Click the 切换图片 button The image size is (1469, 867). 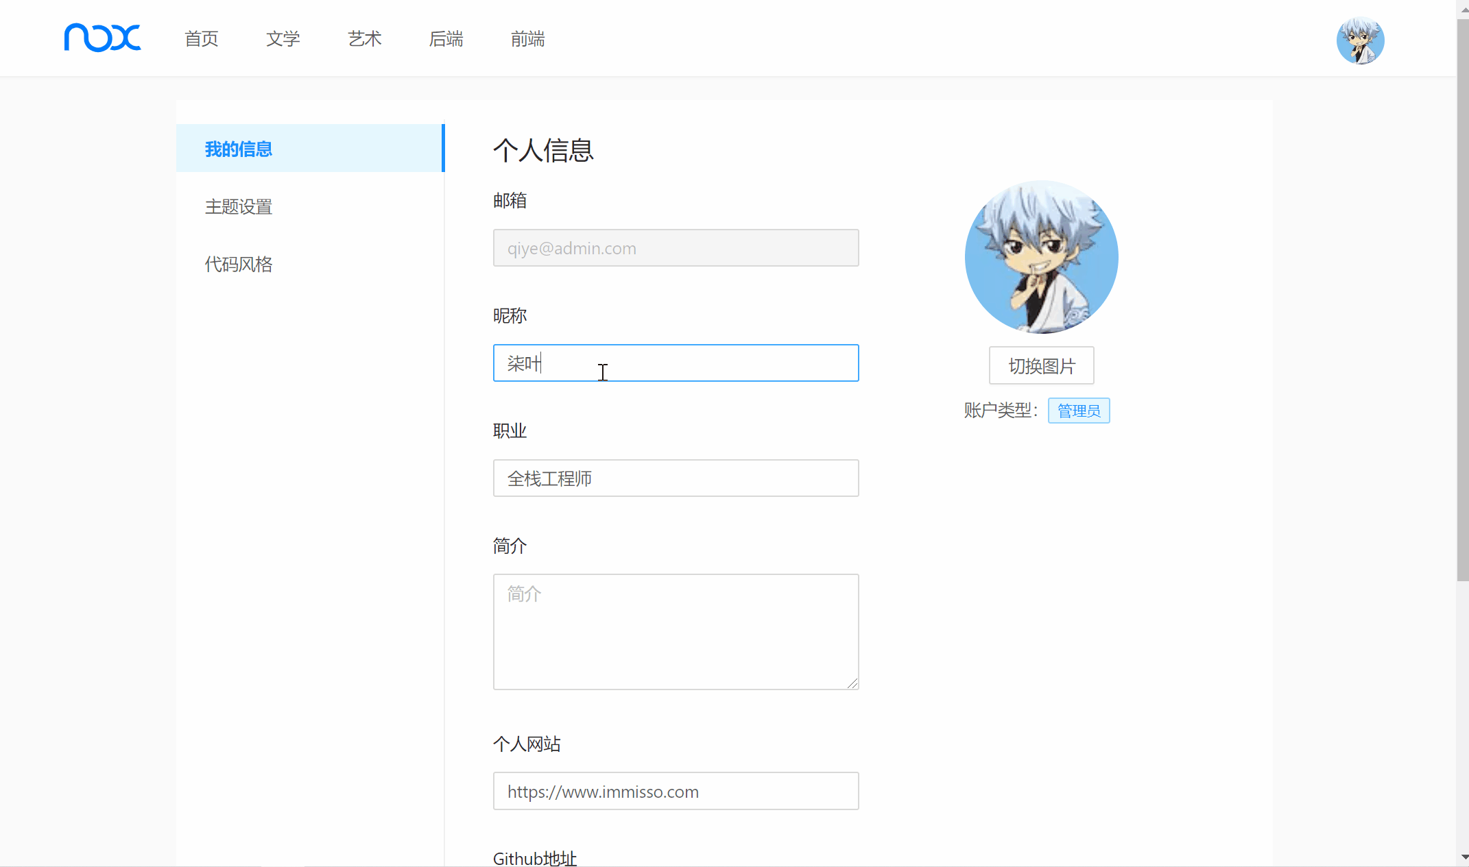click(x=1041, y=366)
